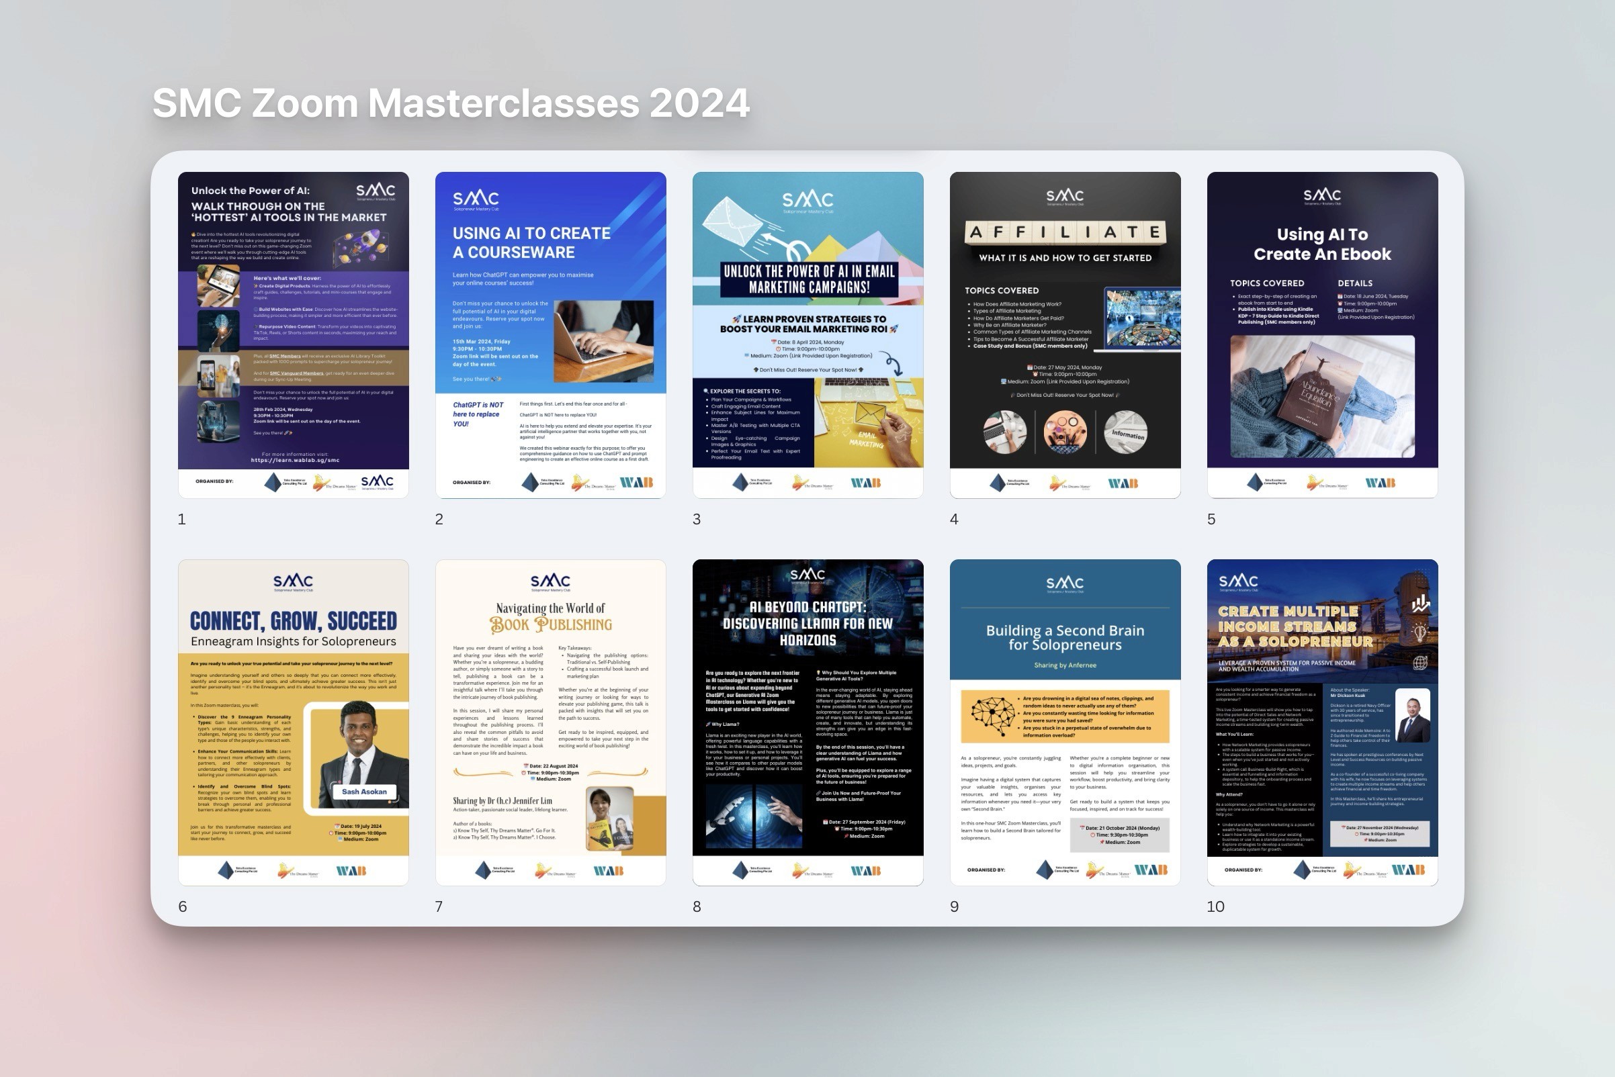Screen dimensions: 1615x1077
Task: Click the 'Navigating the World of Book Publishing' poster
Action: pos(550,721)
